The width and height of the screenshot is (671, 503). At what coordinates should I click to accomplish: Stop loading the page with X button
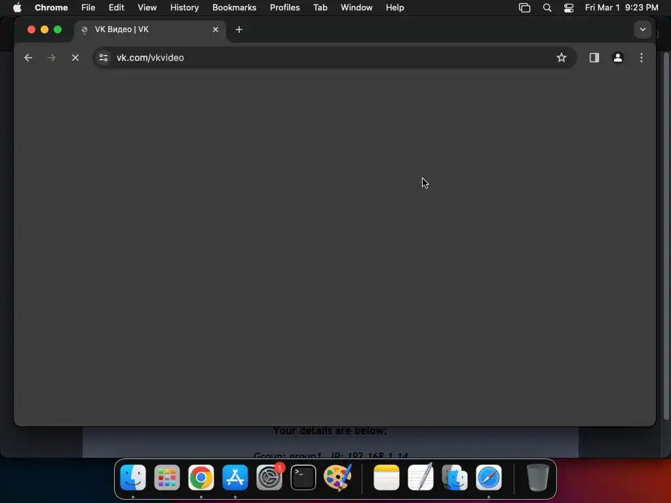pyautogui.click(x=75, y=58)
